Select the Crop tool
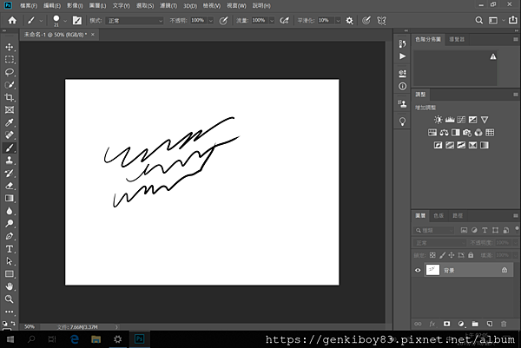This screenshot has height=348, width=521. pyautogui.click(x=10, y=97)
